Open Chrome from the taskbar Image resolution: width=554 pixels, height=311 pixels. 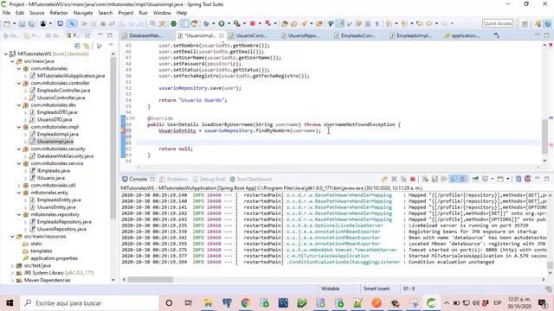click(x=246, y=303)
